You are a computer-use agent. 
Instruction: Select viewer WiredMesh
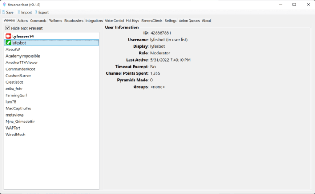51,135
